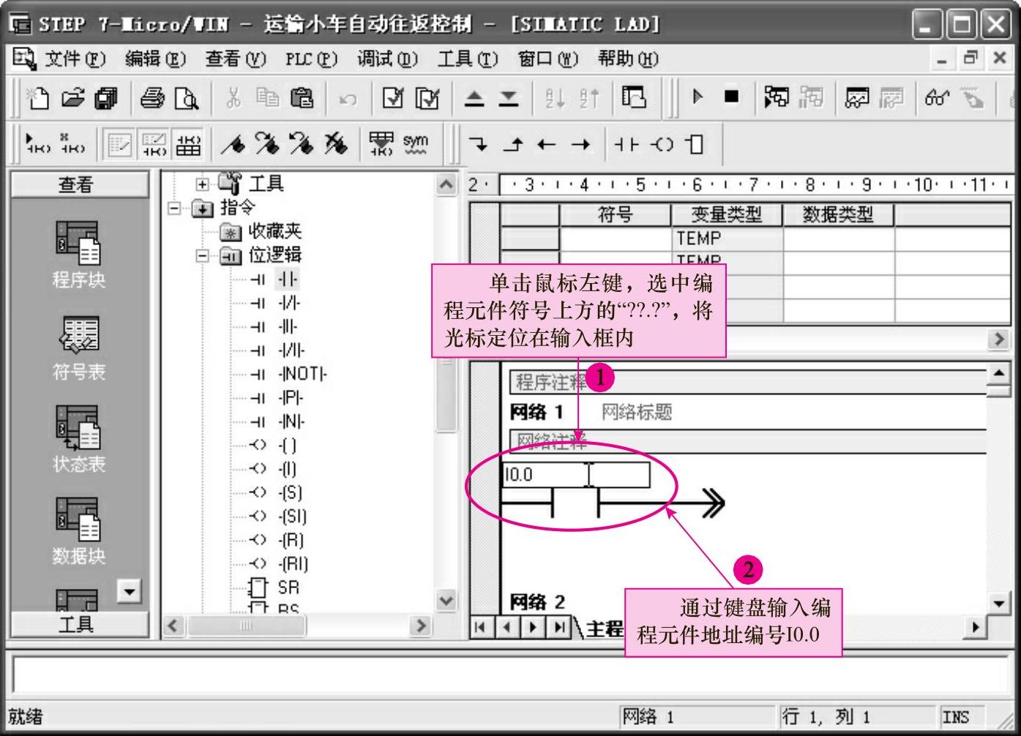Open the 工具 menu
The width and height of the screenshot is (1021, 736).
point(467,59)
